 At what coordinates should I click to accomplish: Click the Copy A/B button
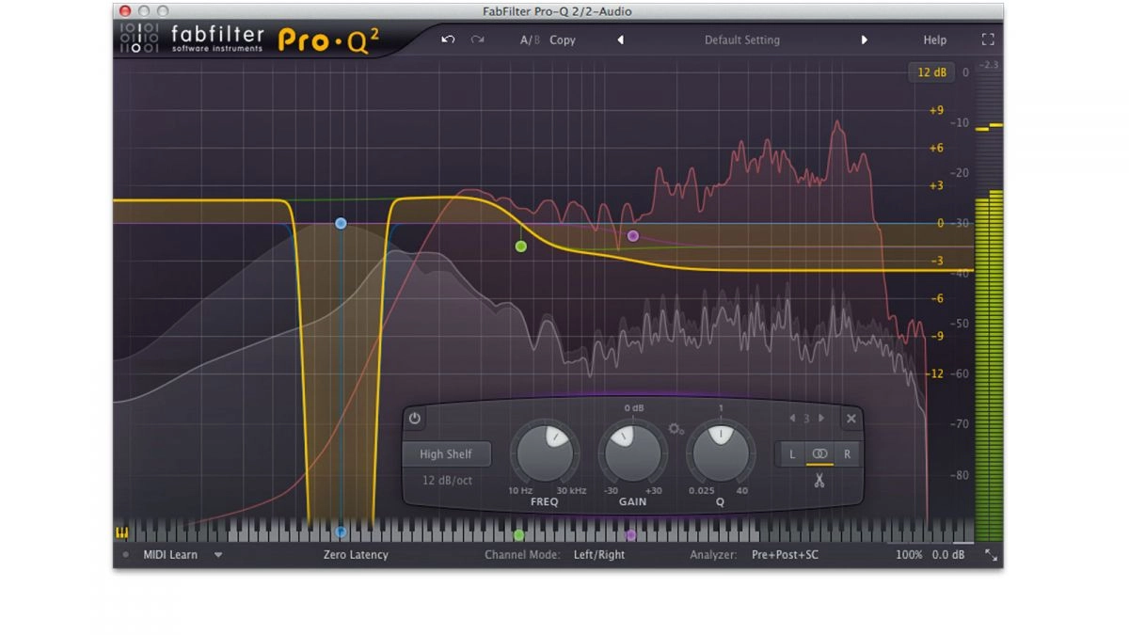563,40
